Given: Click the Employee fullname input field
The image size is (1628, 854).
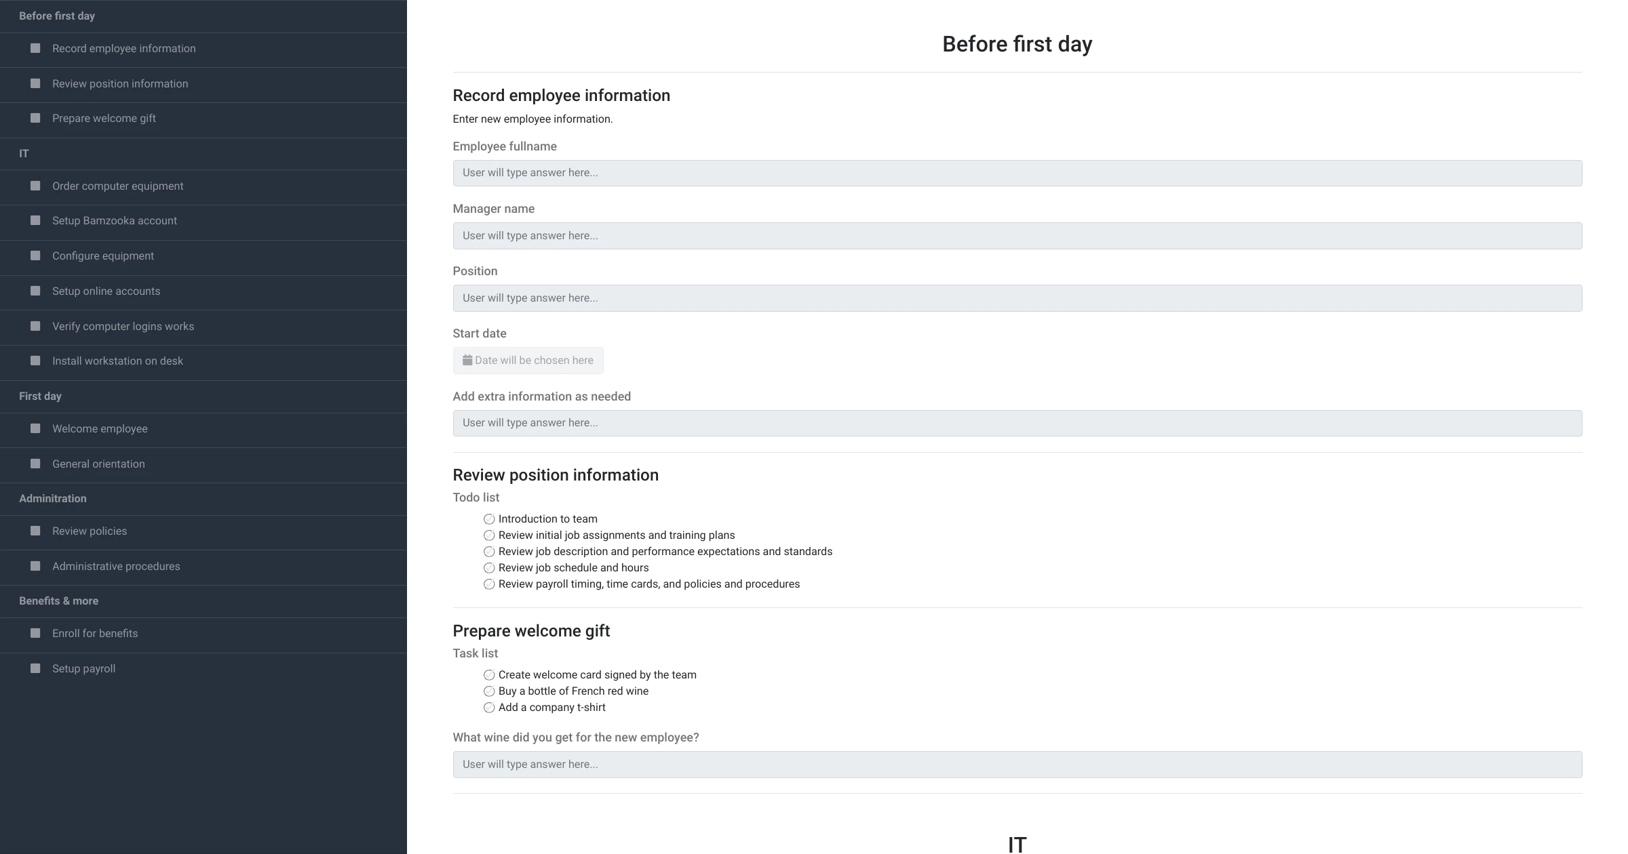Looking at the screenshot, I should (1017, 173).
